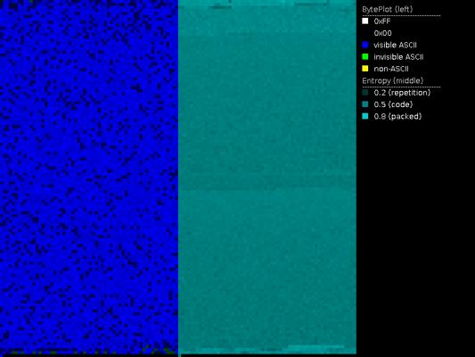The image size is (475, 357).
Task: Click the dark 0.2 repetition swatch
Action: (x=365, y=93)
